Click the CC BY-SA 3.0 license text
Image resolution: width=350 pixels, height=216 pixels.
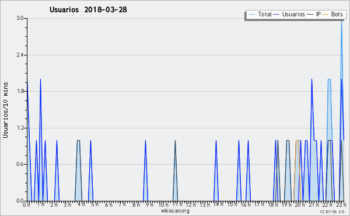coord(332,212)
